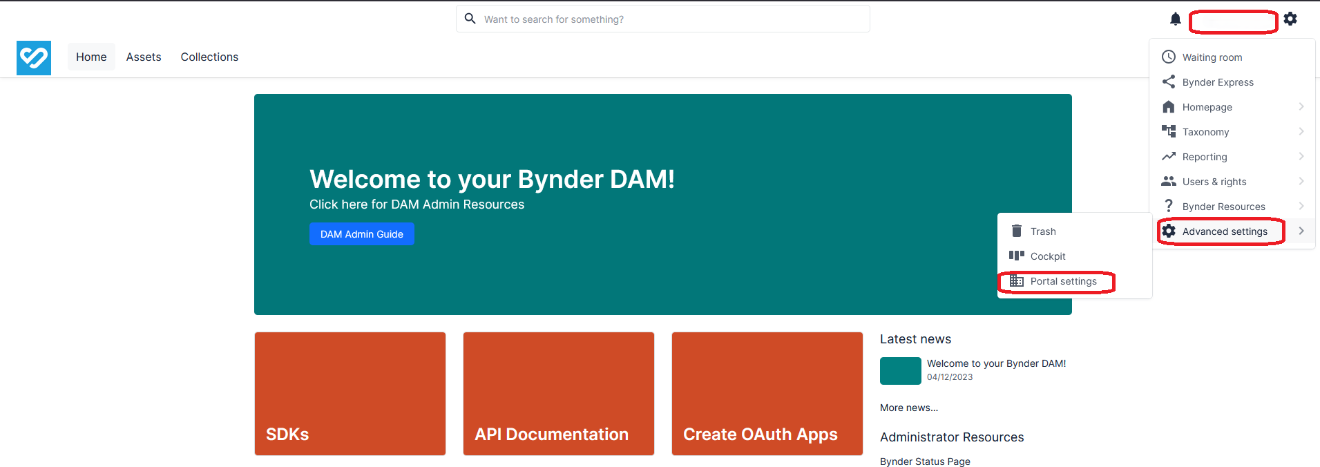Click the Trash bin icon

pyautogui.click(x=1017, y=231)
